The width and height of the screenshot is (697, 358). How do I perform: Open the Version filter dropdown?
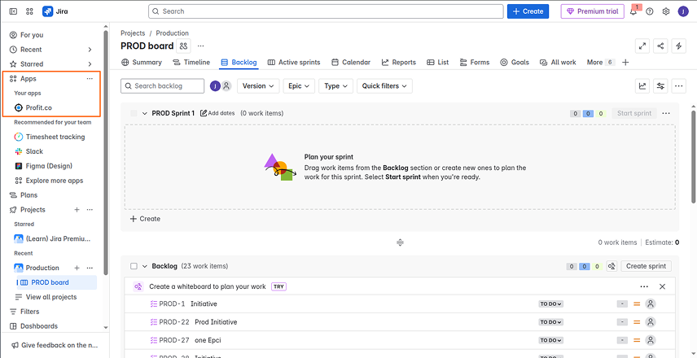(258, 86)
